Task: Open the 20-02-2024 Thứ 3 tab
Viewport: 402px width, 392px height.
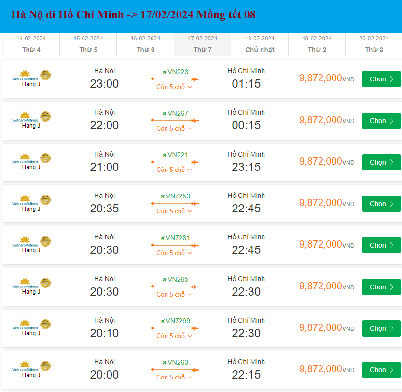Action: (x=373, y=44)
